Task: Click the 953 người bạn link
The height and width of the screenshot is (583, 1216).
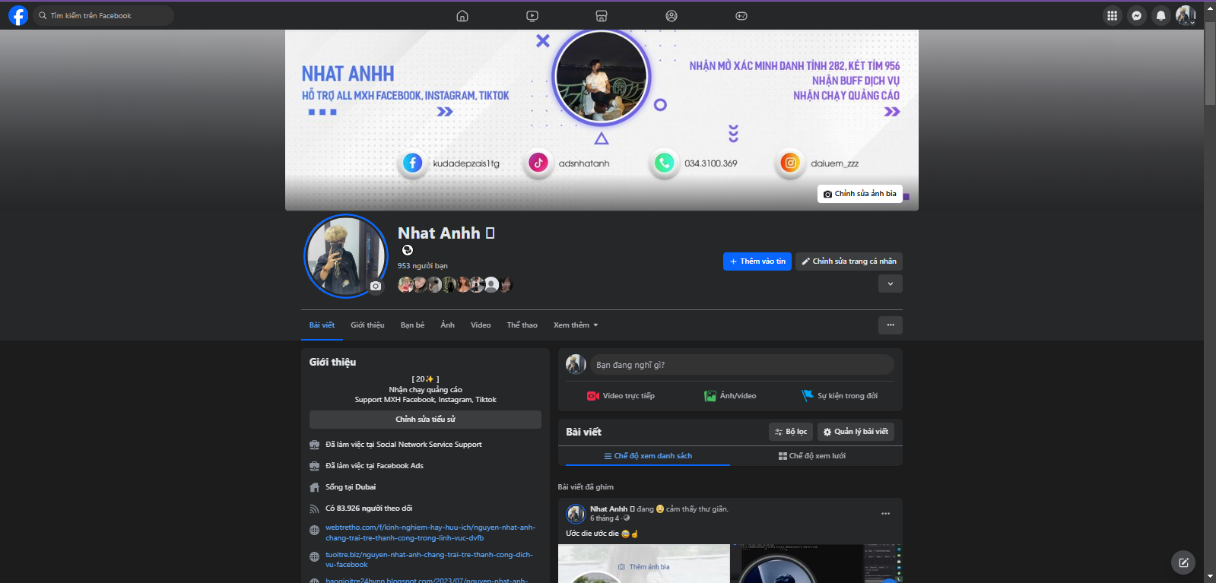Action: [423, 266]
